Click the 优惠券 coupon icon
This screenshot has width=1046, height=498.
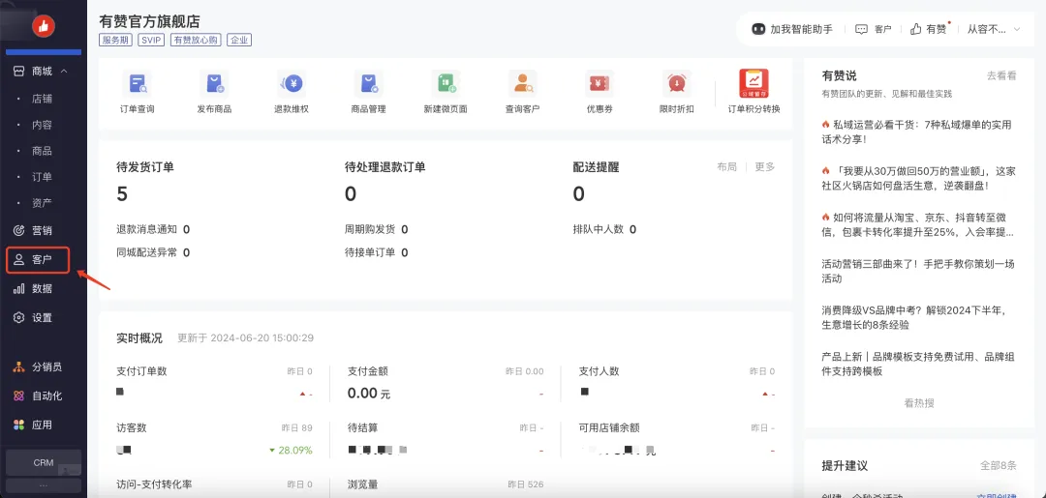600,84
